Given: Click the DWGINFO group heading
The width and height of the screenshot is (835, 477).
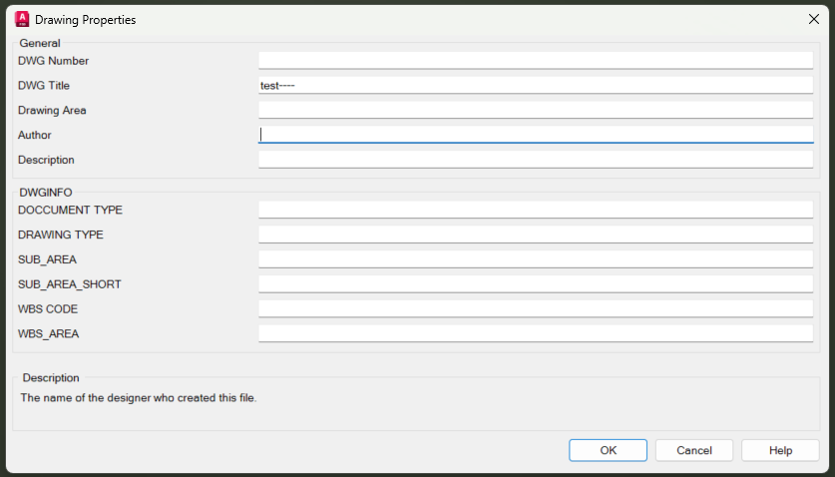Looking at the screenshot, I should point(46,193).
